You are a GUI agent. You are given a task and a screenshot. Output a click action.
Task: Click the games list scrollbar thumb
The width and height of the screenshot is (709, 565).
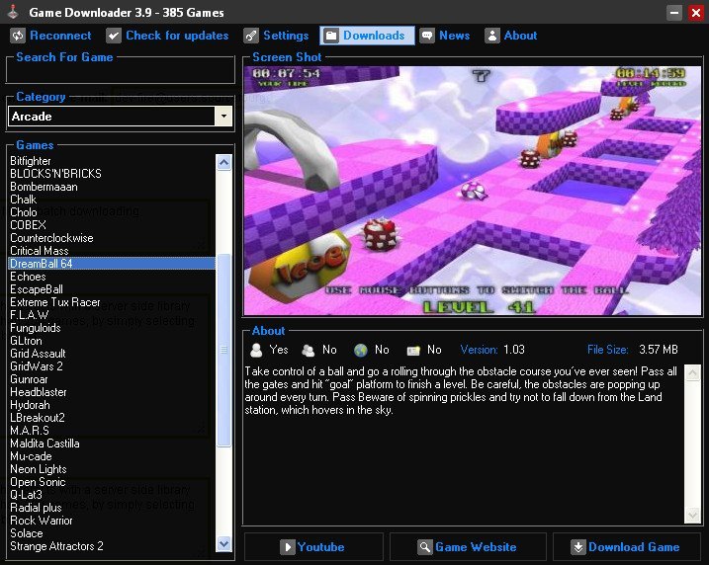223,350
